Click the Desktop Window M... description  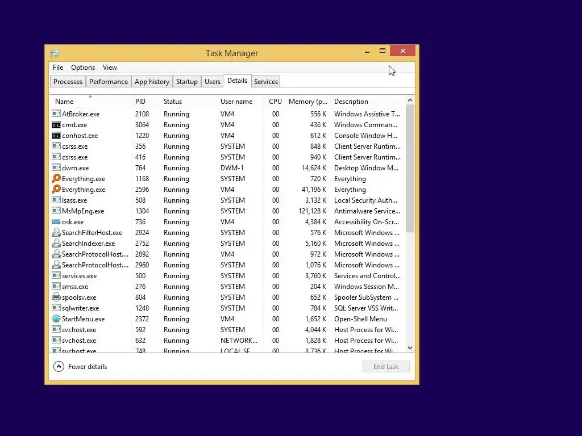(x=367, y=168)
